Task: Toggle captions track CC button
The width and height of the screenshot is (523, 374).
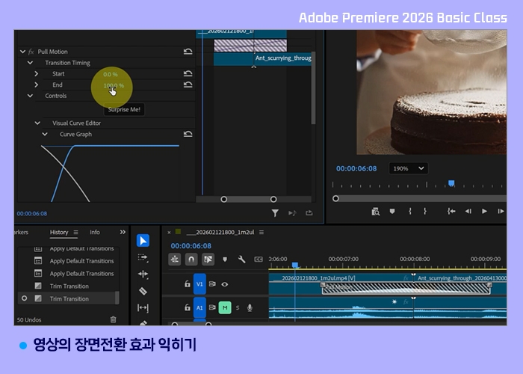Action: coord(259,259)
